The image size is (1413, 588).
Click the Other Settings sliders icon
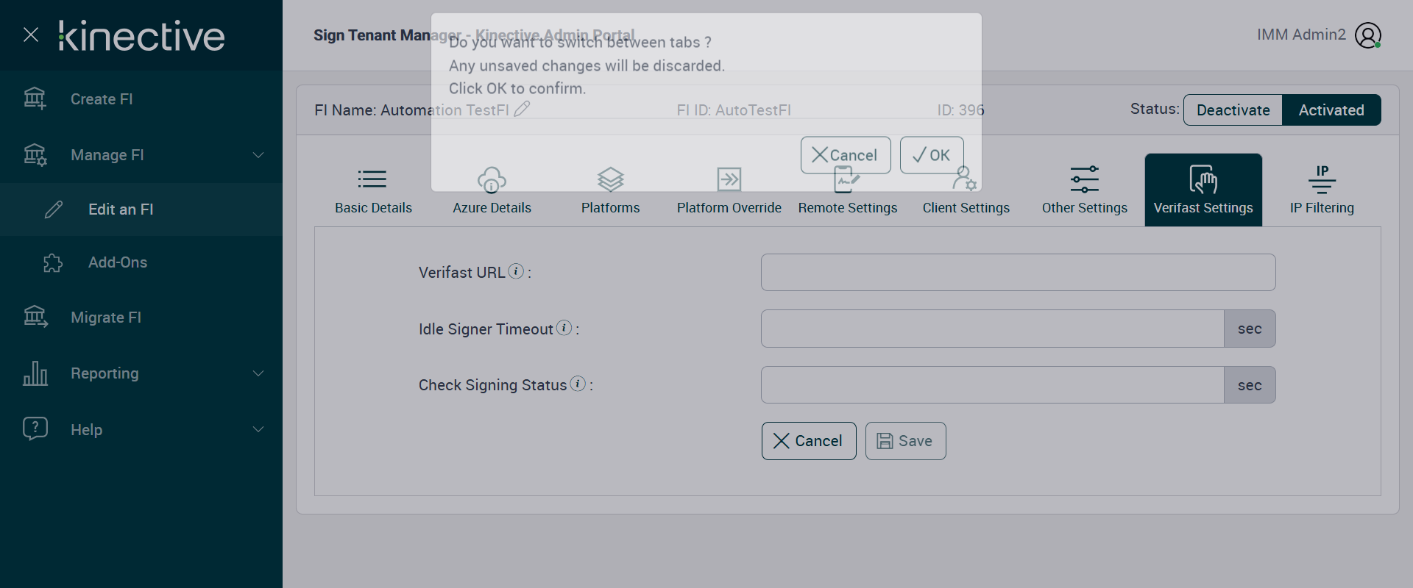tap(1085, 179)
